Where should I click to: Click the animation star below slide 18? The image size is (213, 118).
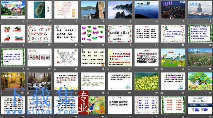pyautogui.click(x=28, y=69)
